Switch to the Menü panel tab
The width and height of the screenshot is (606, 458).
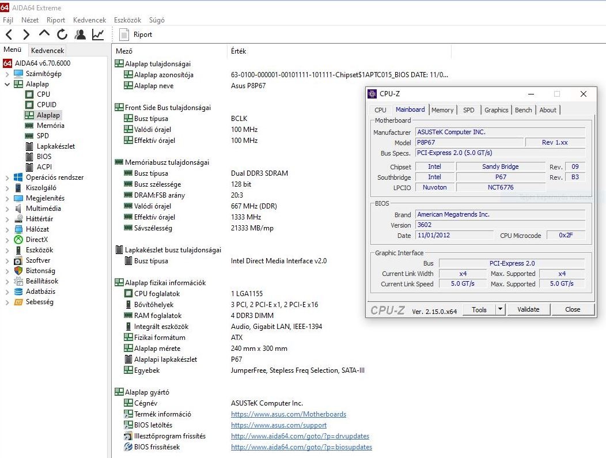(x=12, y=50)
